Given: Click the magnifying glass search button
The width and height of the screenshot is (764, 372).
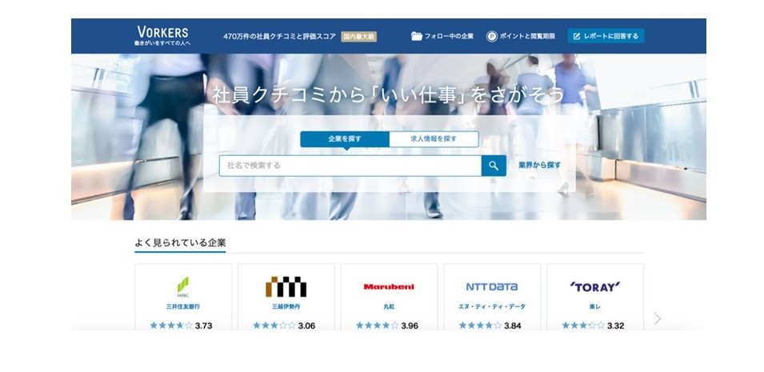Looking at the screenshot, I should 494,166.
